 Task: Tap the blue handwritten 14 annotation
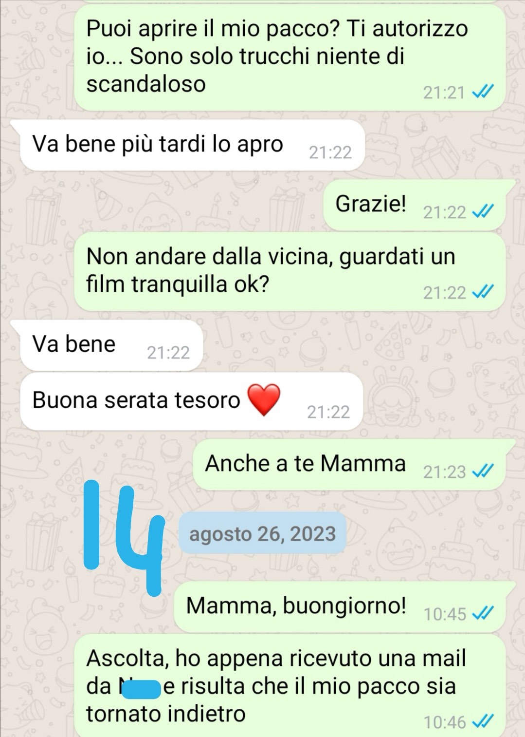(125, 538)
